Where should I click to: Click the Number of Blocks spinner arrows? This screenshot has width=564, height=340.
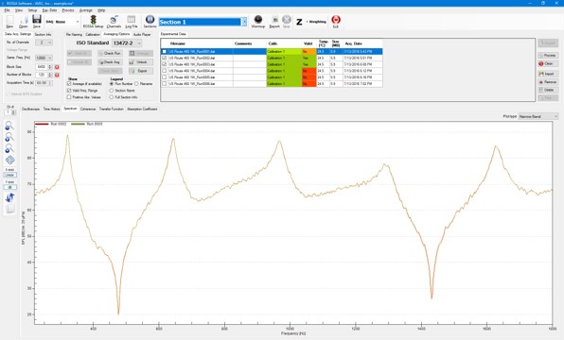point(50,75)
